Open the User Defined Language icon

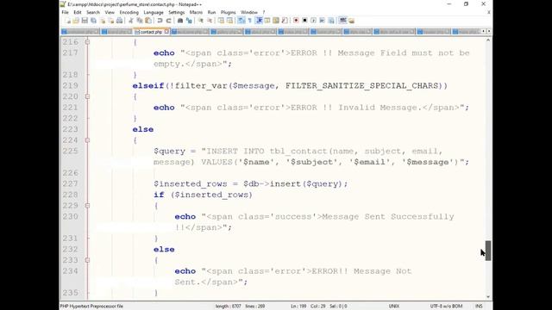point(267,21)
